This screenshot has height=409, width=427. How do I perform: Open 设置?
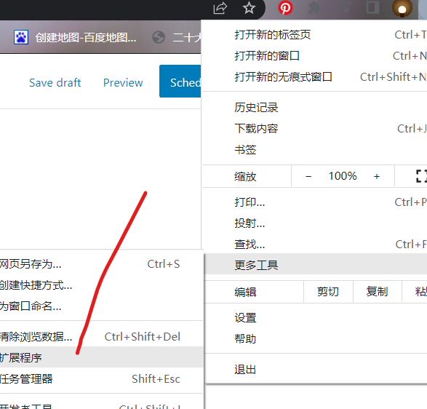pyautogui.click(x=315, y=318)
